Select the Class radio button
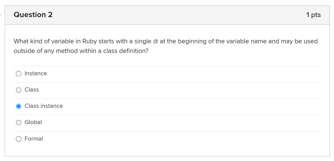This screenshot has width=334, height=161. (x=19, y=90)
